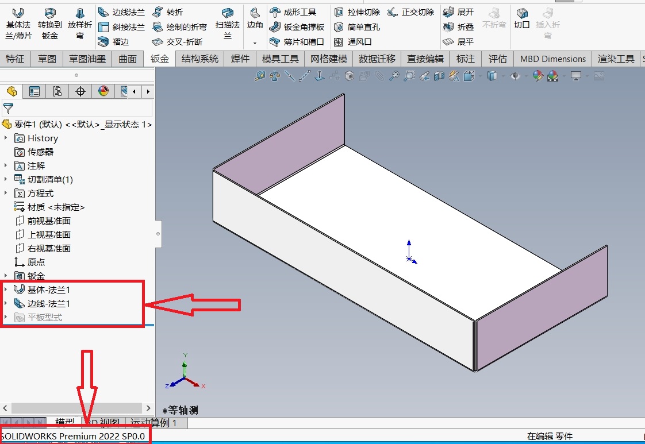Screen dimensions: 645x444
Task: Open the 扫描法兰 swept flange tool
Action: [x=228, y=24]
